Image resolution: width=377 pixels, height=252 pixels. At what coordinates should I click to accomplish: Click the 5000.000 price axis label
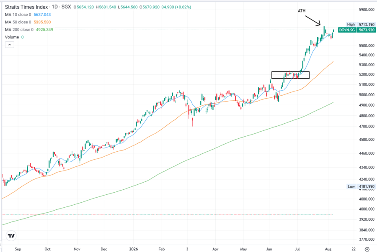tap(367, 95)
